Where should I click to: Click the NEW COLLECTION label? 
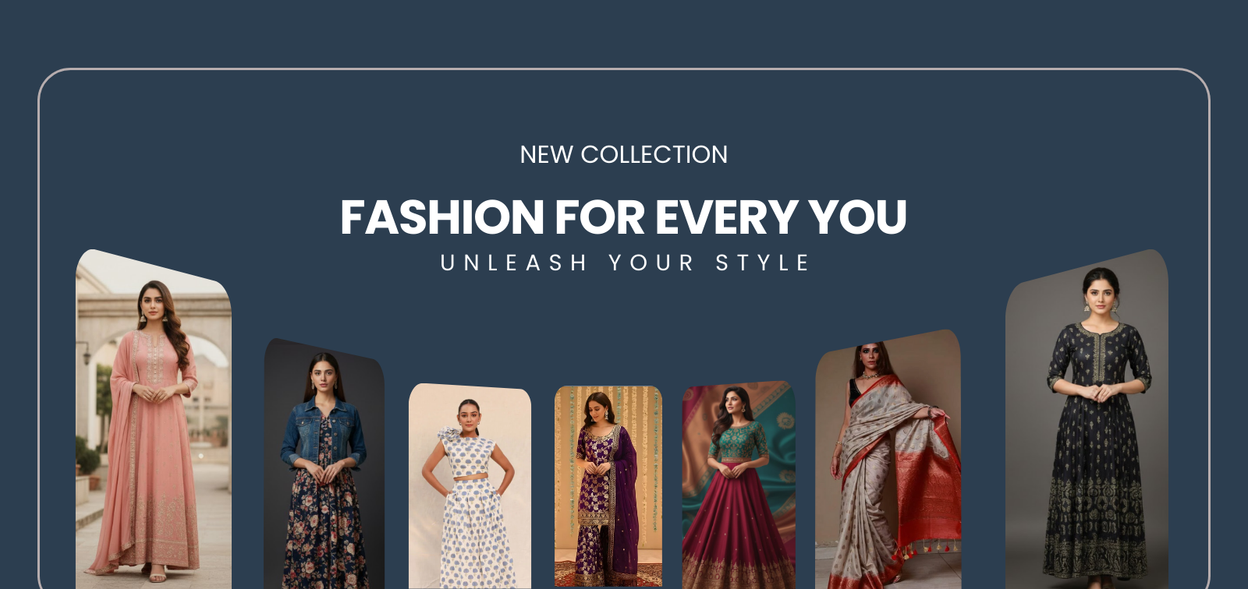624,154
